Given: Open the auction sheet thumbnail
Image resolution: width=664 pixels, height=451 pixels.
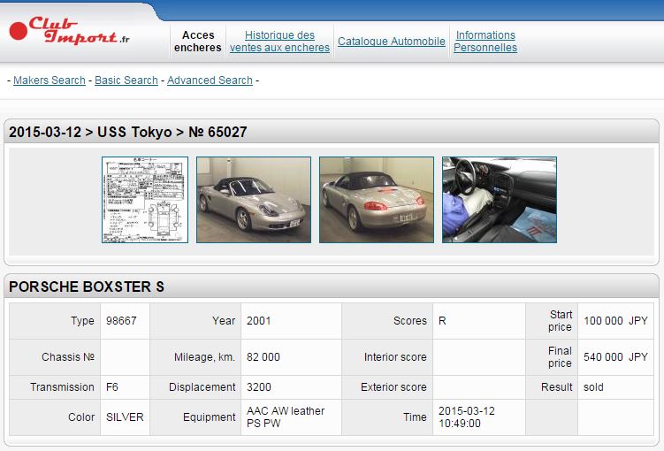Looking at the screenshot, I should (x=145, y=200).
